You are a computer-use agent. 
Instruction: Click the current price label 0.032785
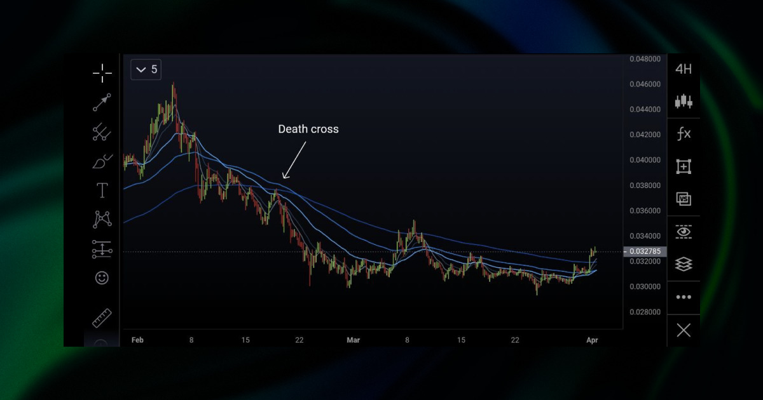(x=645, y=251)
